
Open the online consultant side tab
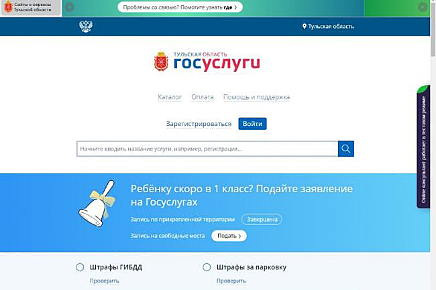[423, 147]
